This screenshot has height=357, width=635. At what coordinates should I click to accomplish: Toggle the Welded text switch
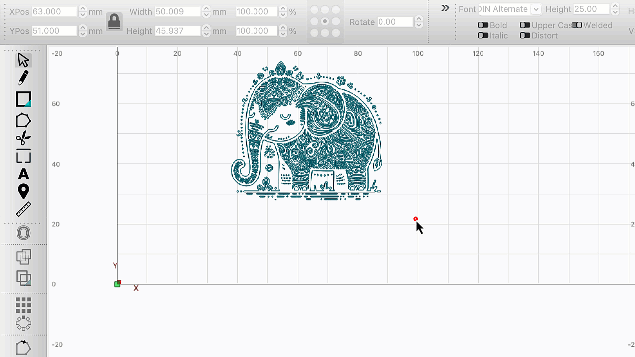pos(576,25)
